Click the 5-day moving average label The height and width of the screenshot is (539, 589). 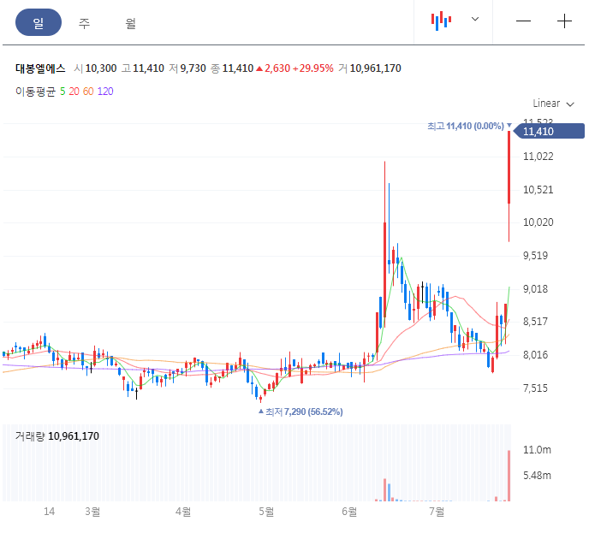(62, 92)
